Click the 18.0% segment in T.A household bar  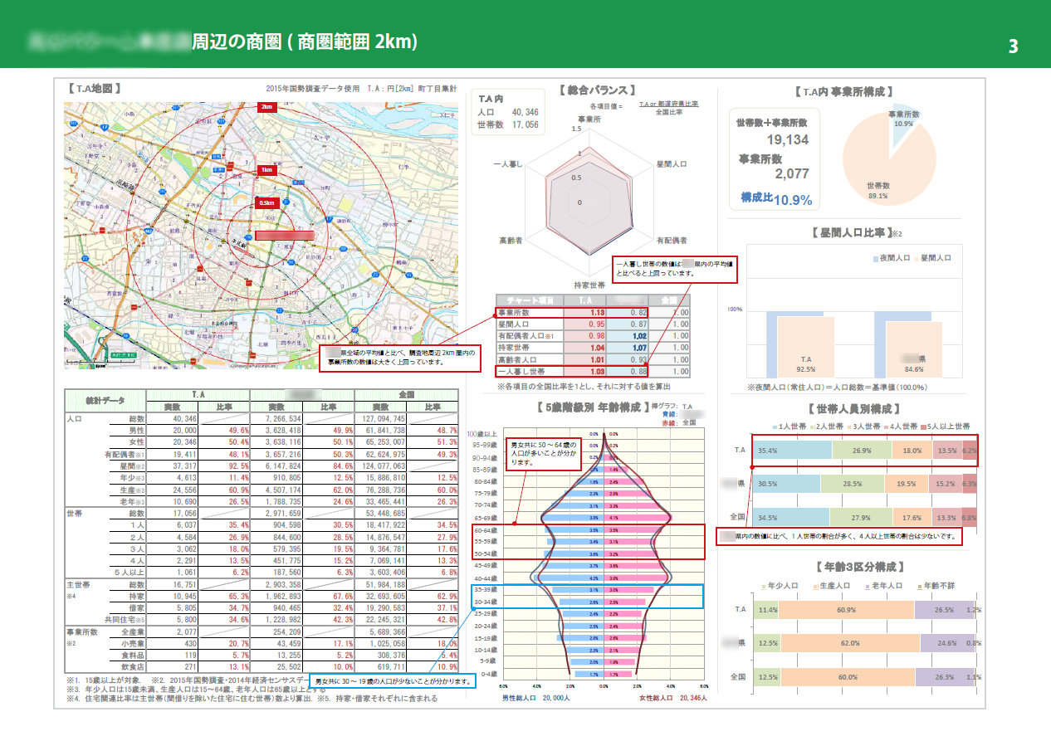point(912,451)
